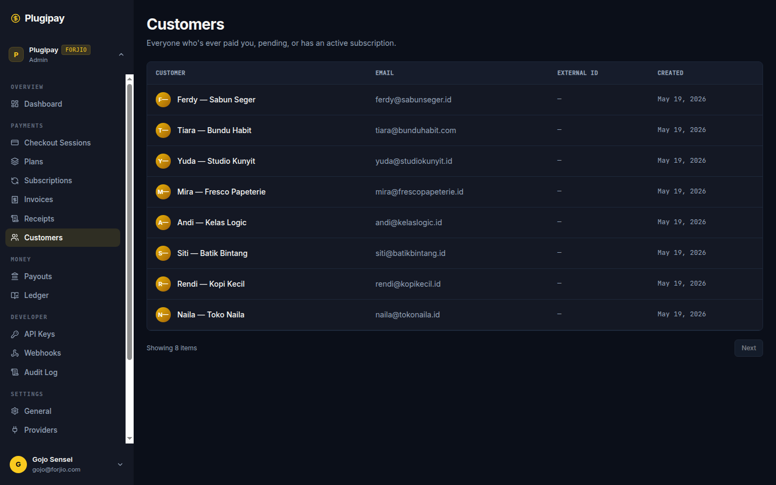Click the Plans layers icon
This screenshot has height=485, width=776.
click(15, 162)
